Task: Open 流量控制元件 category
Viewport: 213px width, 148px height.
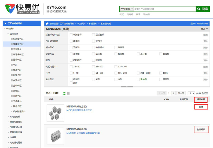Action: [x=16, y=132]
